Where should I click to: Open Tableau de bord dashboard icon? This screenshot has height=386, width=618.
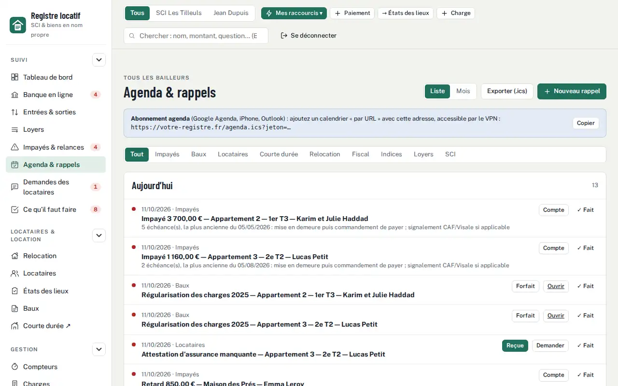(x=14, y=77)
